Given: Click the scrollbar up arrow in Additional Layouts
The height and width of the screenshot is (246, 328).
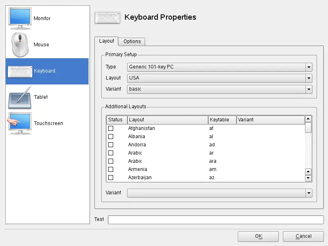Looking at the screenshot, I should click(x=308, y=119).
